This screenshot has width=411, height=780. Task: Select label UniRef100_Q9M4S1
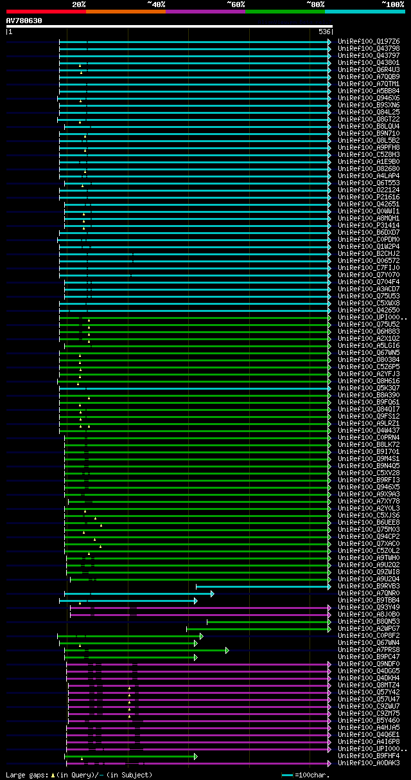click(x=369, y=458)
